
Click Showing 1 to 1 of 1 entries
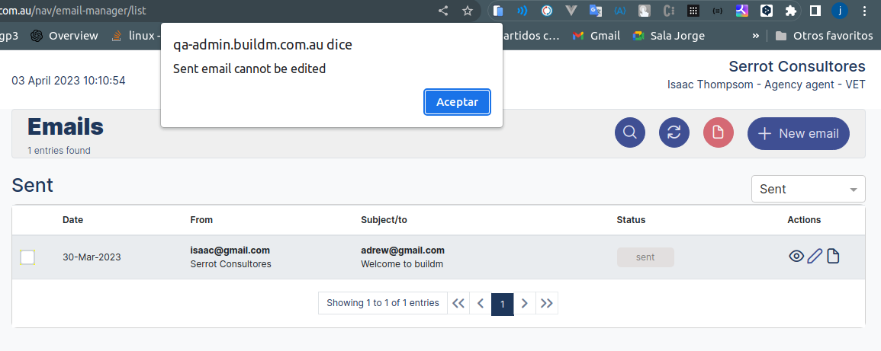(x=383, y=303)
